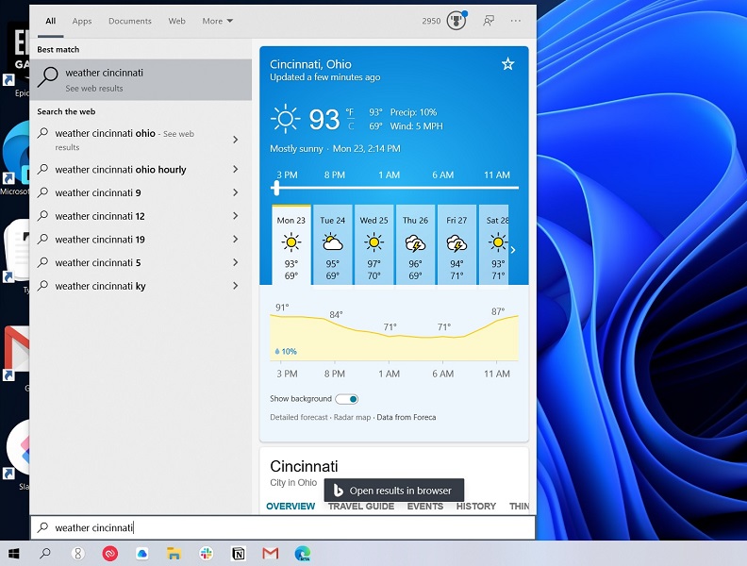This screenshot has height=566, width=747.
Task: Open the OVERVIEW tab for Cincinnati
Action: tap(290, 506)
